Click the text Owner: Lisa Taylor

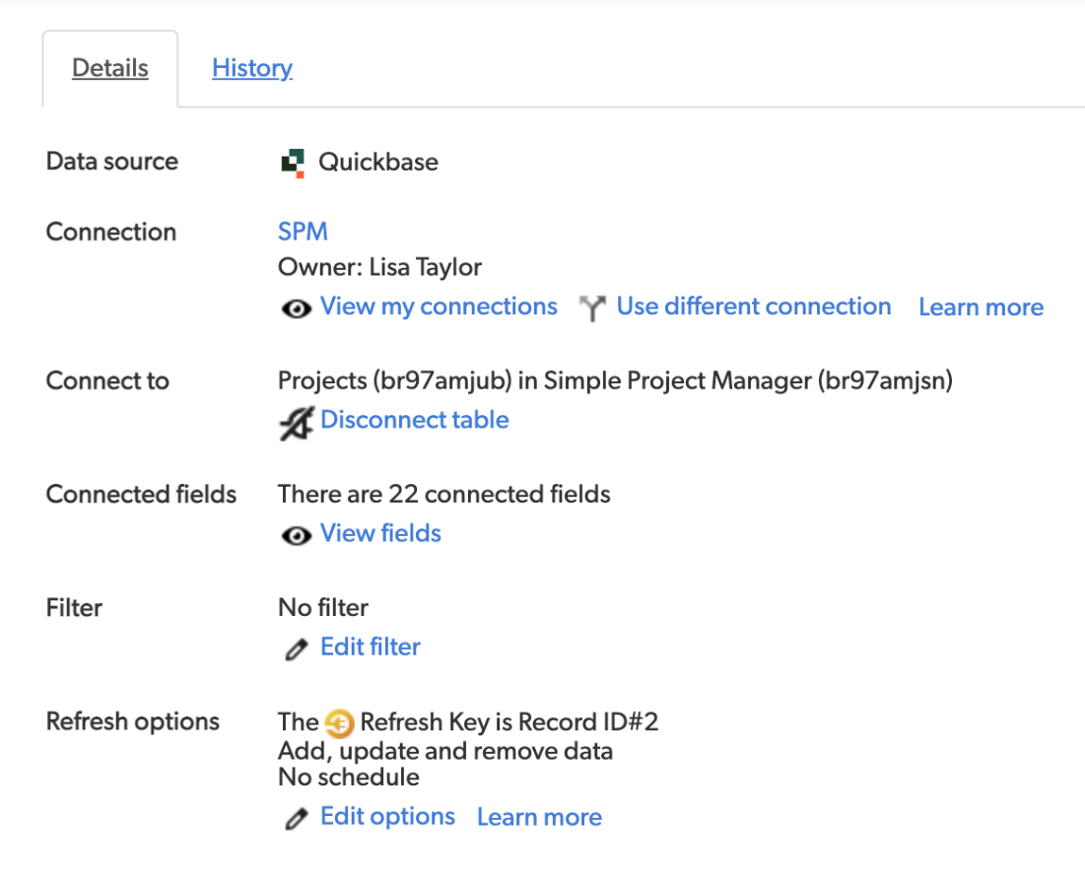tap(379, 267)
